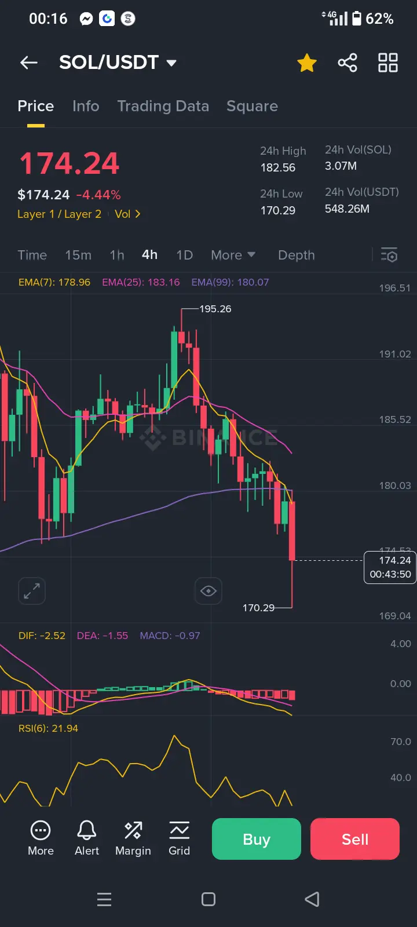The height and width of the screenshot is (927, 417).
Task: Open chart indicator settings icon
Action: point(389,255)
